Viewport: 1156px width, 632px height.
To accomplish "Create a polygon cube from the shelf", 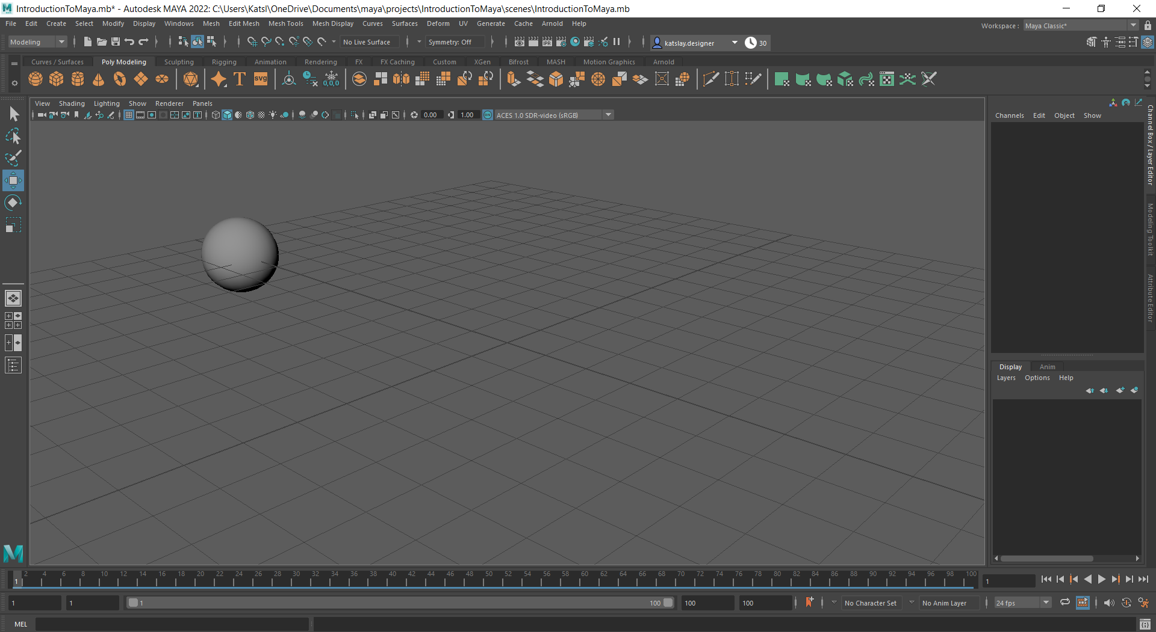I will 57,79.
